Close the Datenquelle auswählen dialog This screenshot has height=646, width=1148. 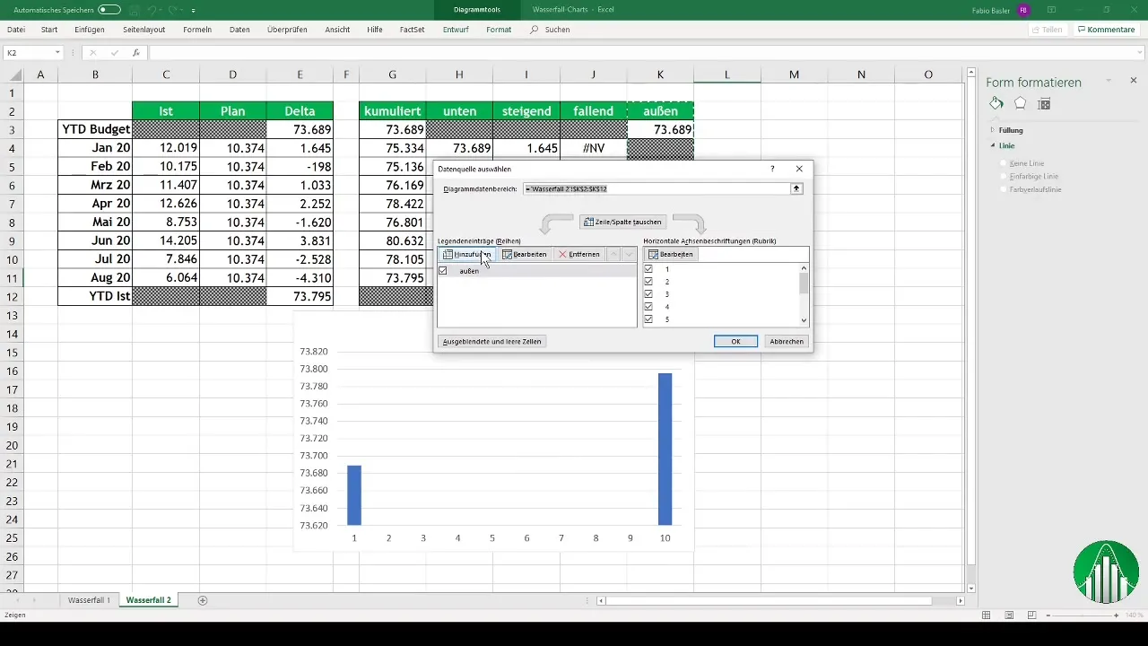click(799, 169)
